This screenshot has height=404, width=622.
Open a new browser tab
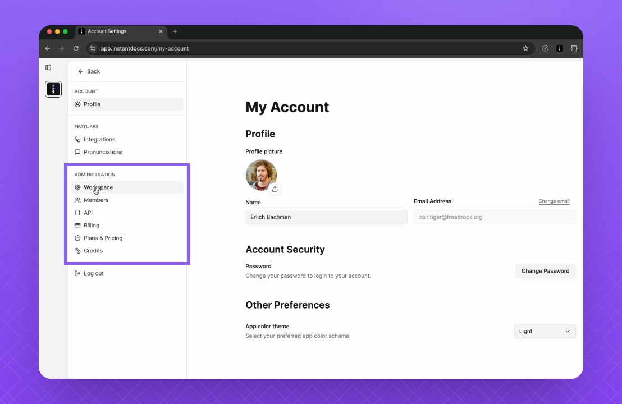tap(175, 31)
